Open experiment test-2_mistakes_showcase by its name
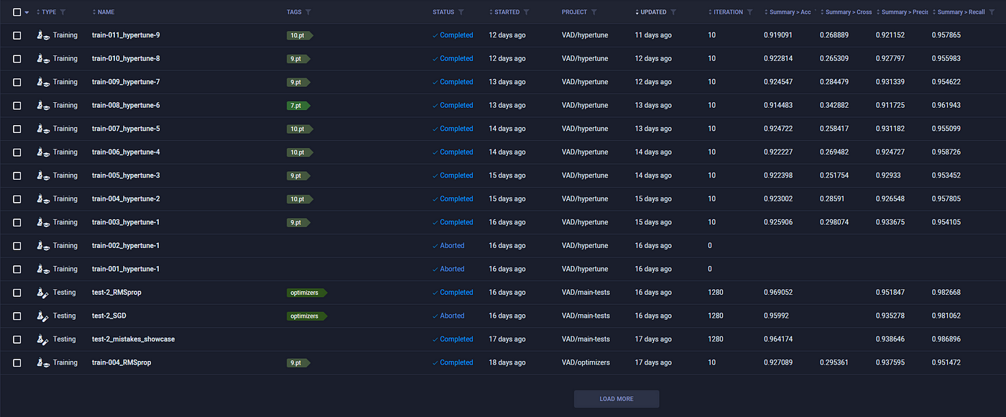The height and width of the screenshot is (417, 1006). click(134, 339)
